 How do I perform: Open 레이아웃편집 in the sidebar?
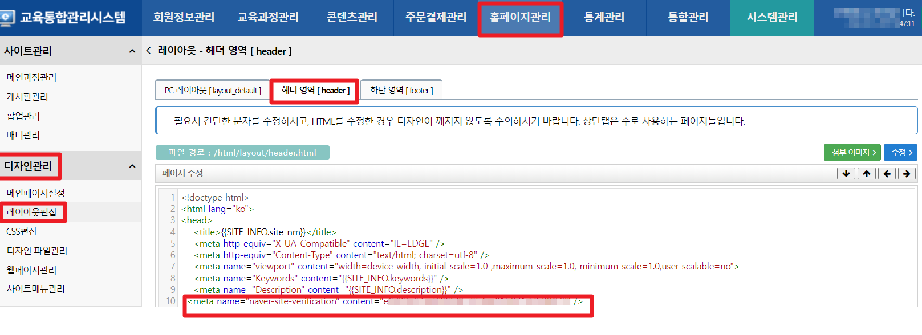[x=32, y=212]
